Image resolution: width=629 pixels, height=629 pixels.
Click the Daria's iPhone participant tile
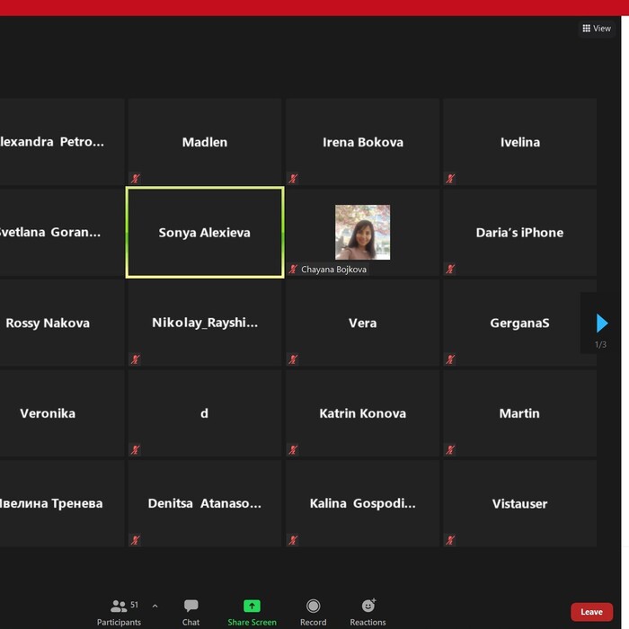point(519,232)
